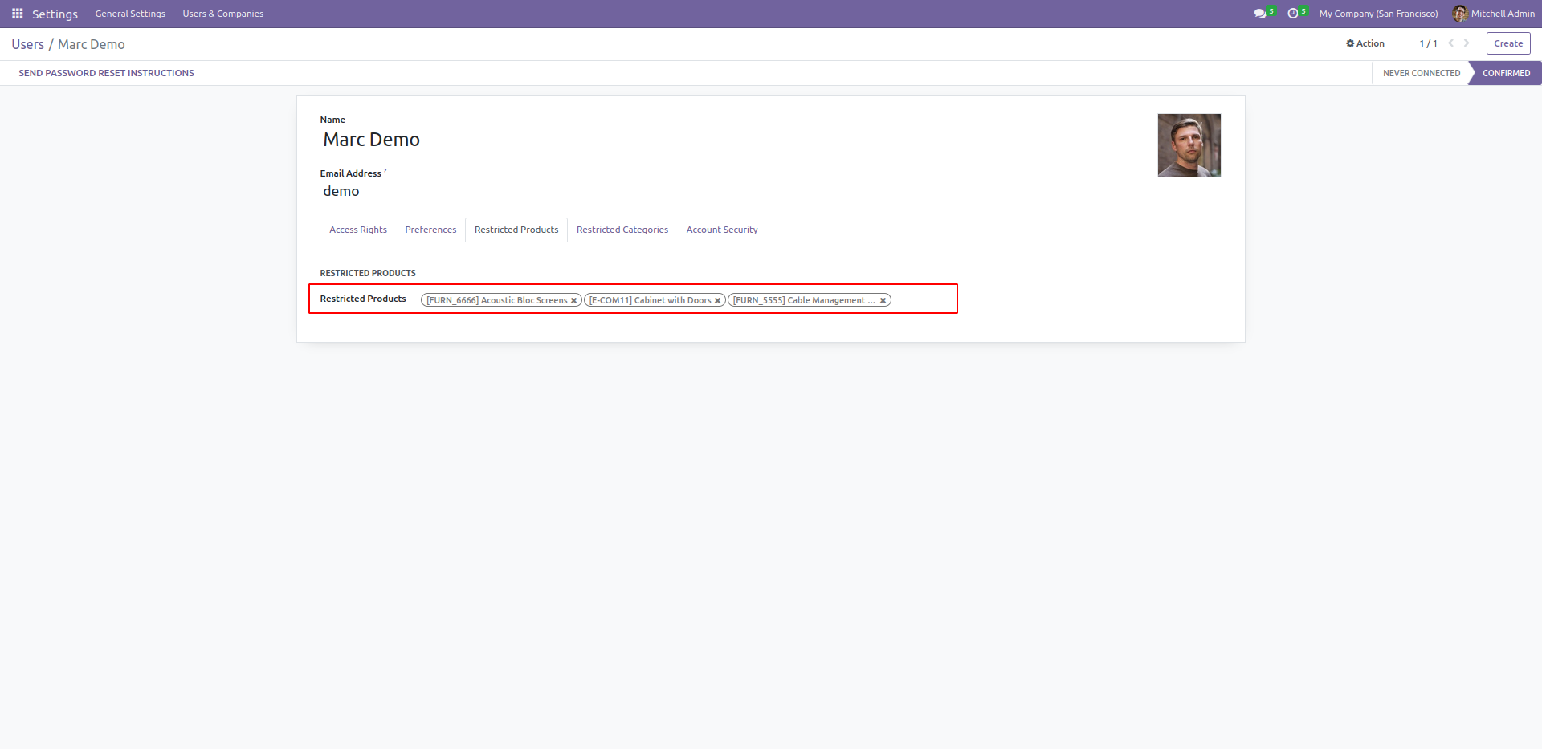The width and height of the screenshot is (1542, 749).
Task: Open the Mitchell Admin user menu
Action: coord(1494,14)
